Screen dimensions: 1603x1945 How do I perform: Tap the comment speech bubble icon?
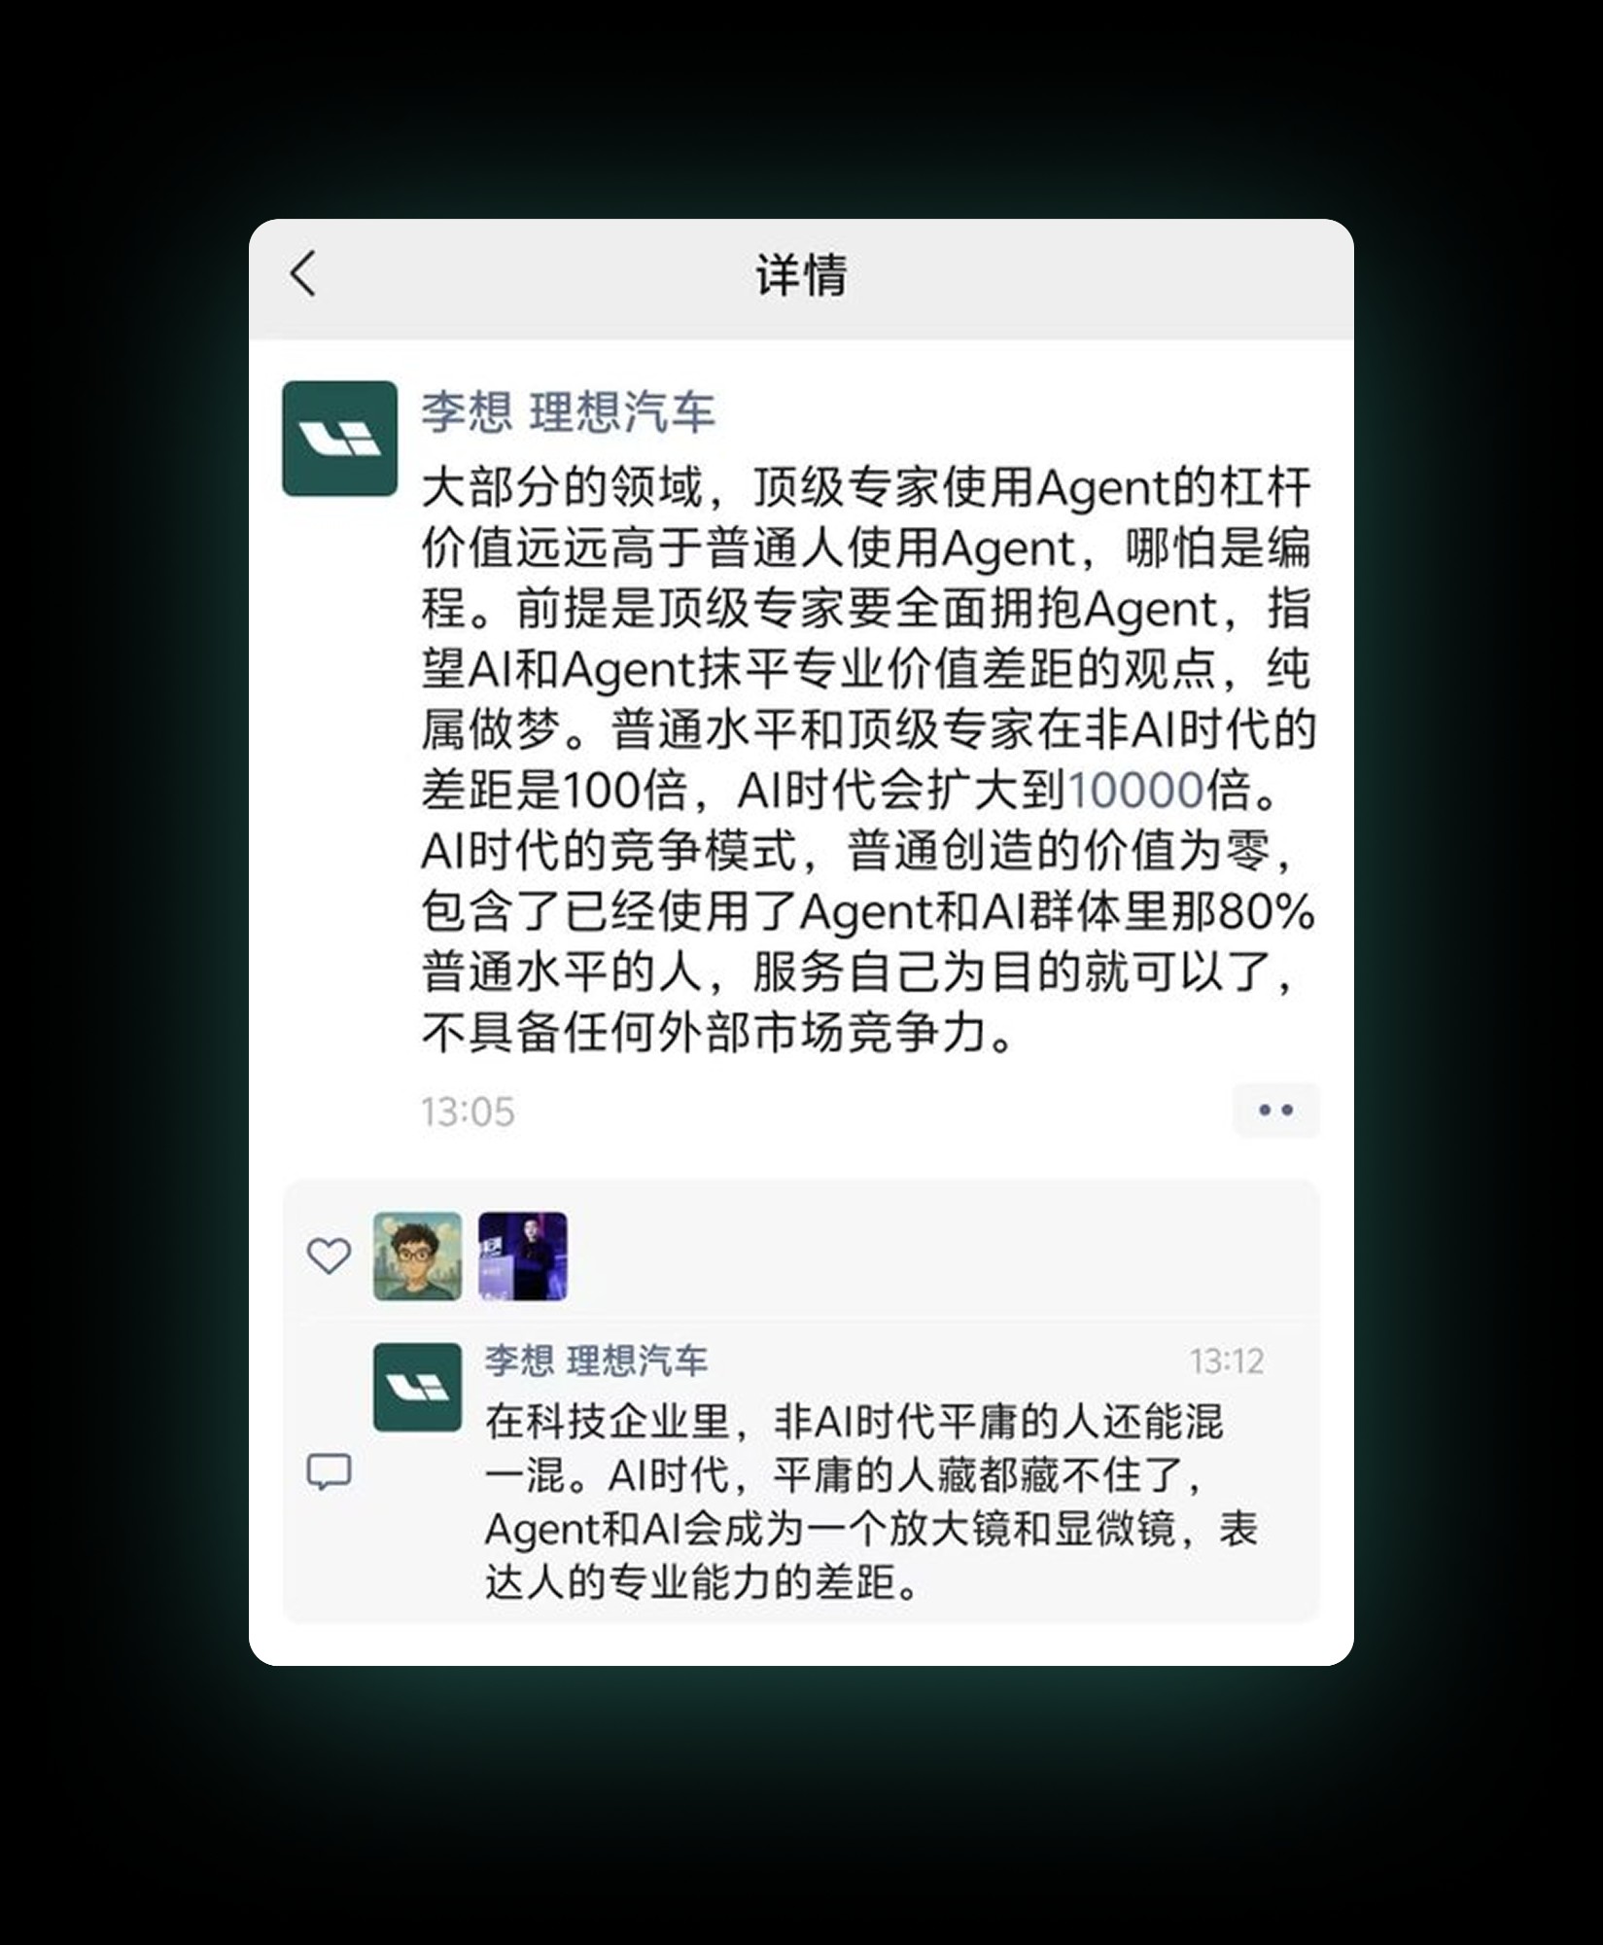coord(329,1472)
